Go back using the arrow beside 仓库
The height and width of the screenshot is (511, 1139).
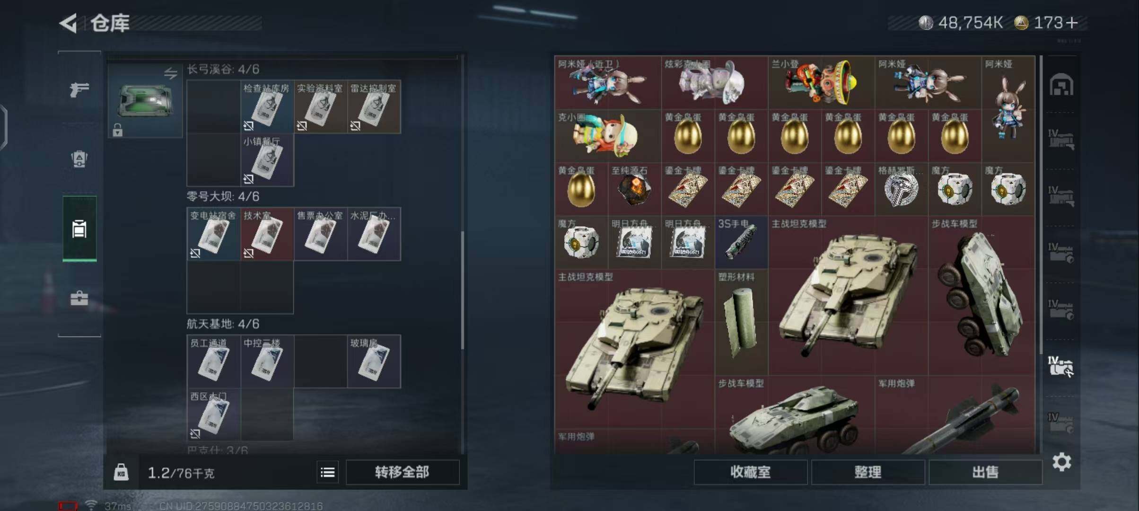coord(69,23)
